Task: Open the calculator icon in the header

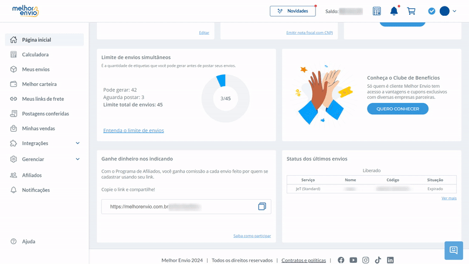Action: point(376,11)
